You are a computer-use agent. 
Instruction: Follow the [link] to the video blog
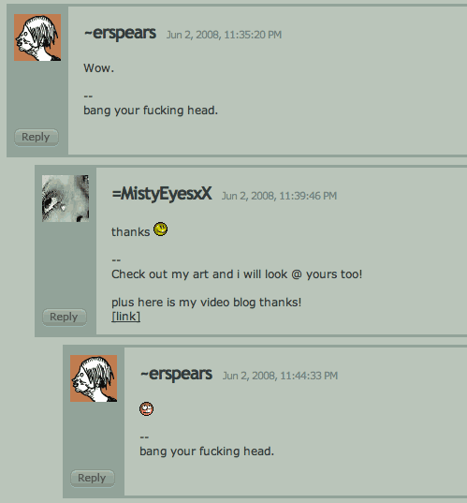pos(125,317)
